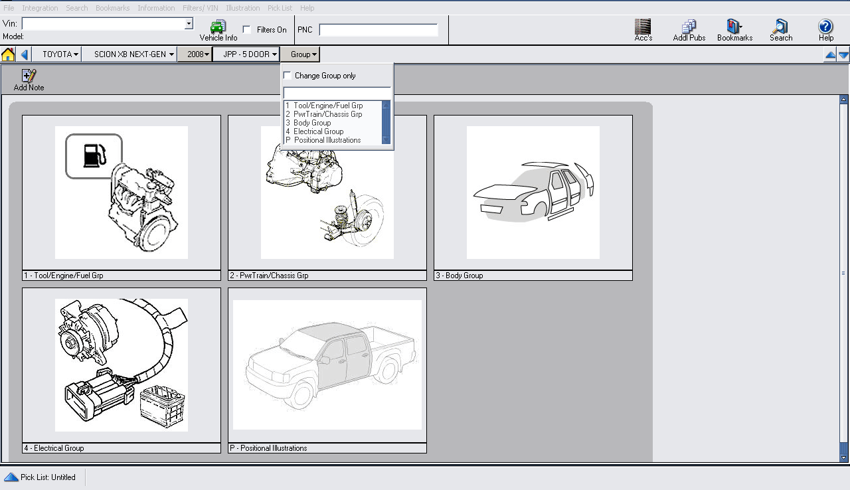Viewport: 850px width, 490px height.
Task: Enable Change Group only checkbox
Action: tap(288, 75)
